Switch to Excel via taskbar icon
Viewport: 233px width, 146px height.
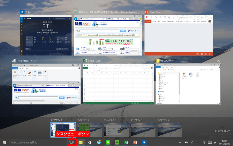pos(126,142)
